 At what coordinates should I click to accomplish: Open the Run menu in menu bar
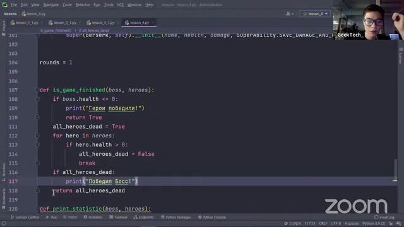click(x=97, y=4)
